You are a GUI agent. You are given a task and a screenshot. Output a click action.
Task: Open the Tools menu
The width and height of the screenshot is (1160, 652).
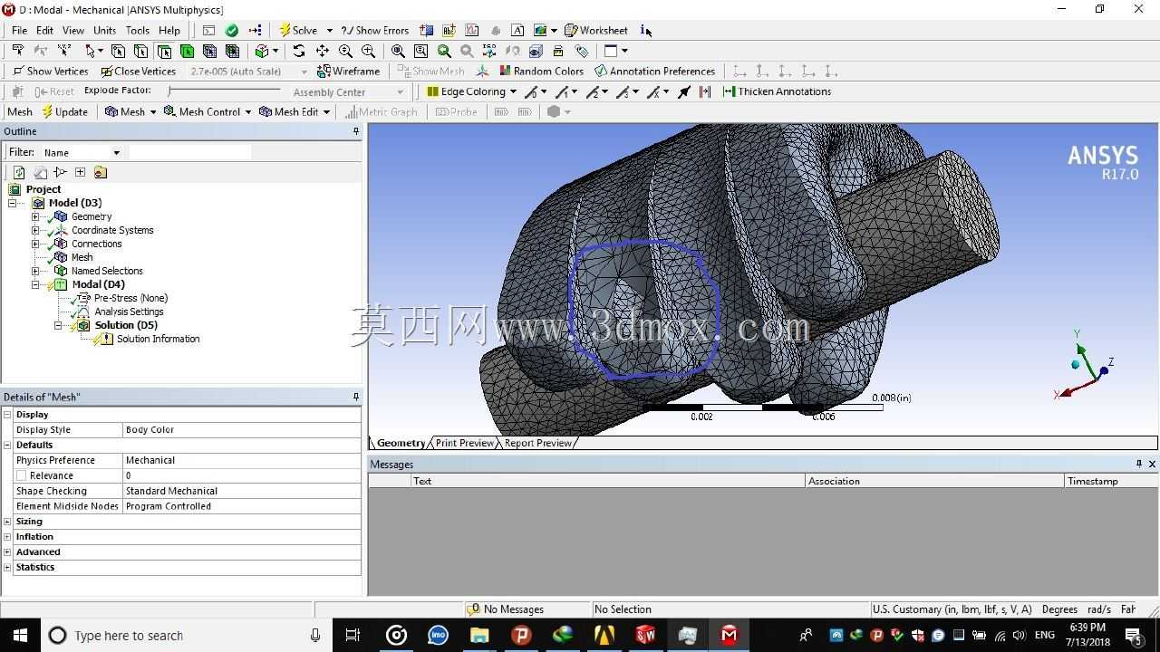tap(138, 30)
